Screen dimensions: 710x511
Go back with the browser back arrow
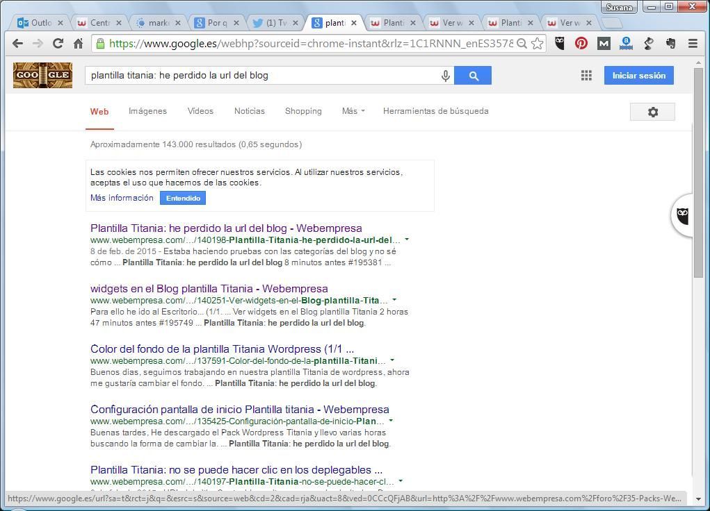(17, 44)
